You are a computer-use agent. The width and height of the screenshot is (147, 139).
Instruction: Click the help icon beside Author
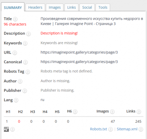(x=20, y=81)
